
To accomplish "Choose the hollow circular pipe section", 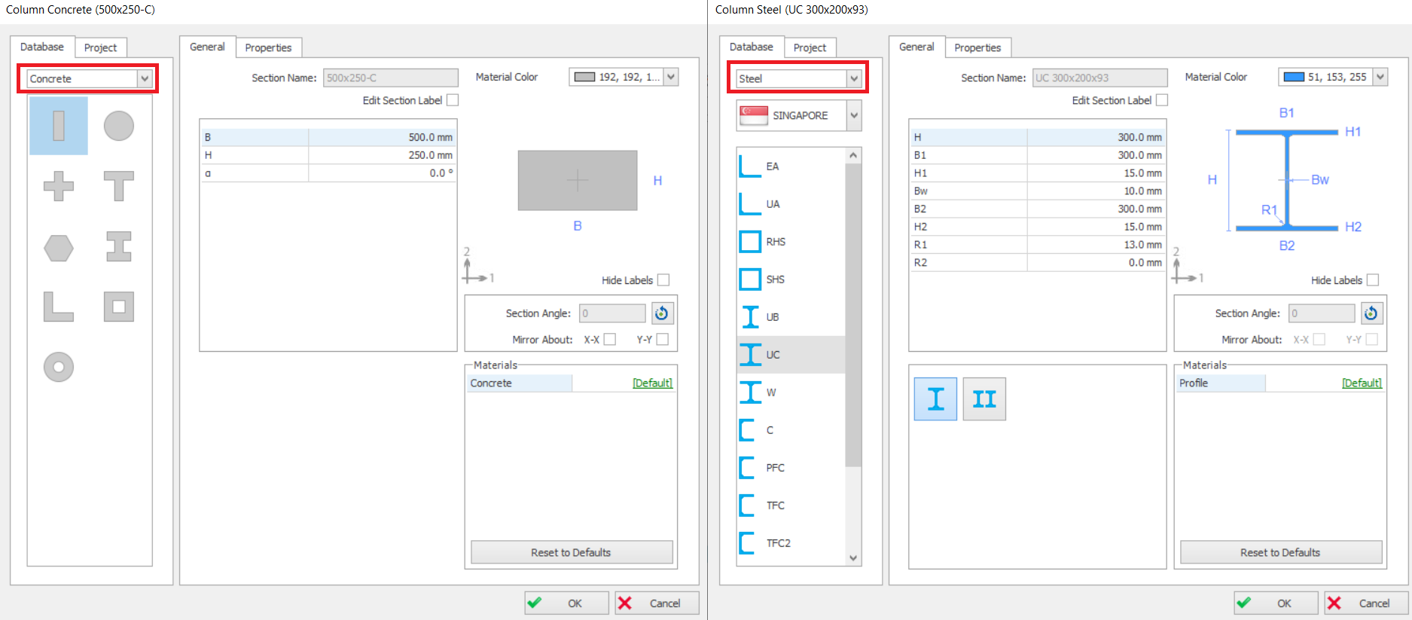I will coord(59,367).
